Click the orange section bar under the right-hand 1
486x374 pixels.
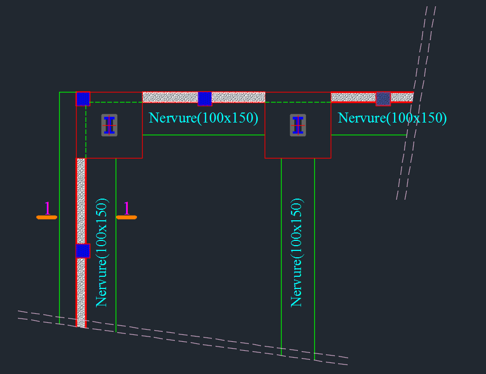click(x=126, y=217)
